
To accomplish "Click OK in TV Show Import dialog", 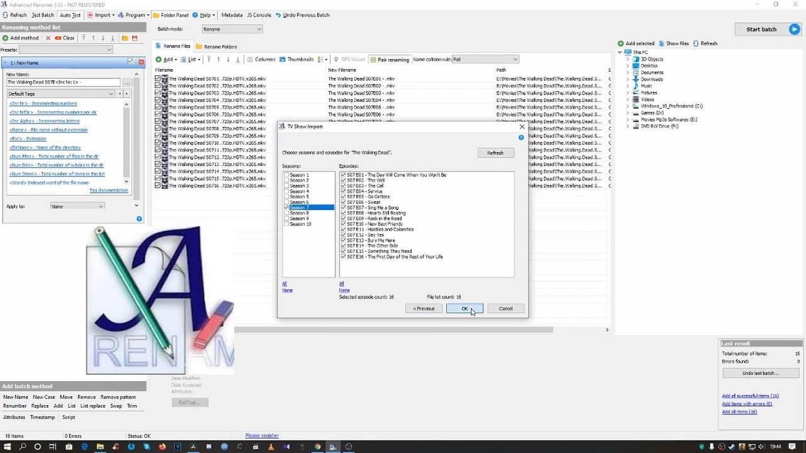I will [x=465, y=308].
